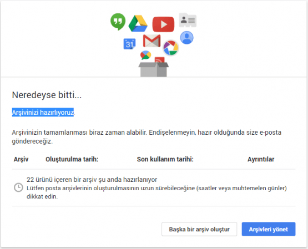The image size is (308, 249).
Task: Click the multicolor Google Talk bubble icon
Action: [x=145, y=55]
